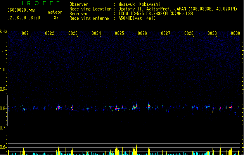This screenshot has width=244, height=155.
Task: Click the 0824 time marker
Action: point(96,33)
